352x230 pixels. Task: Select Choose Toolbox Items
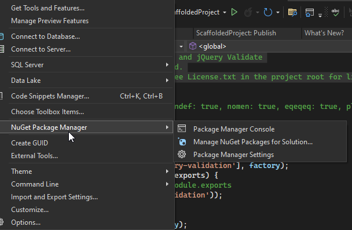tap(86, 112)
